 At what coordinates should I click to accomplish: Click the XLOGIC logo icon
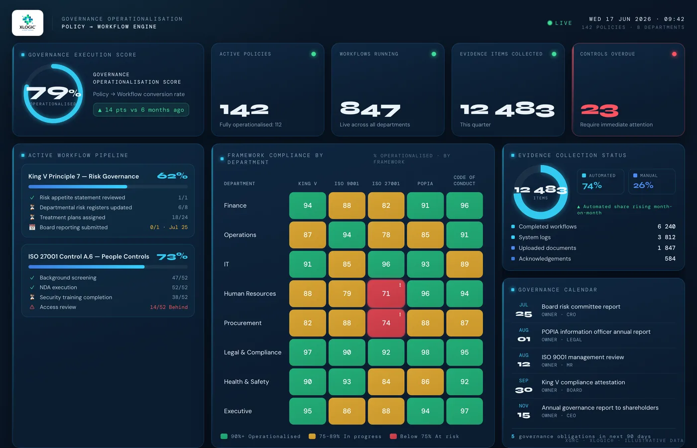coord(27,23)
